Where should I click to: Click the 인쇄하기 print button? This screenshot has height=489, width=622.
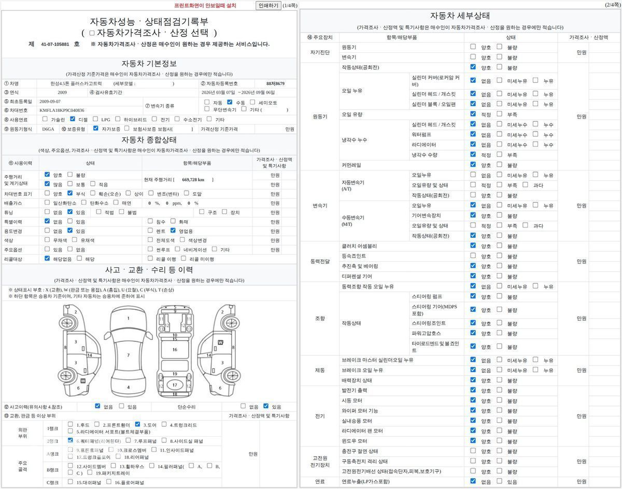coord(268,5)
